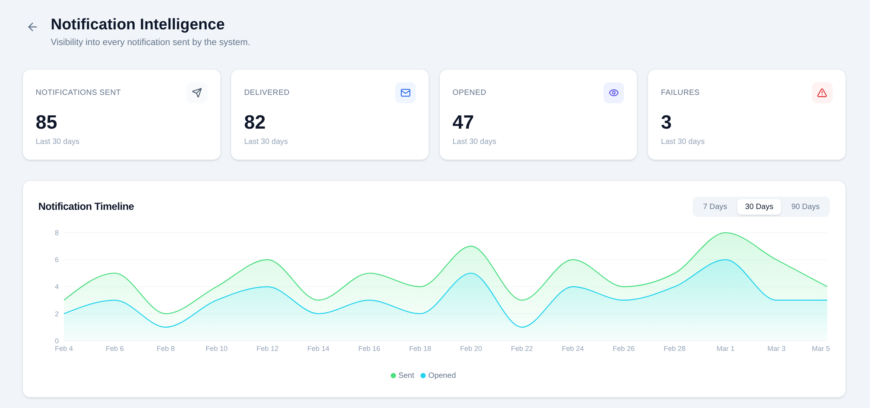Select the blue Opened legend dot
Viewport: 870px width, 408px height.
click(x=423, y=375)
